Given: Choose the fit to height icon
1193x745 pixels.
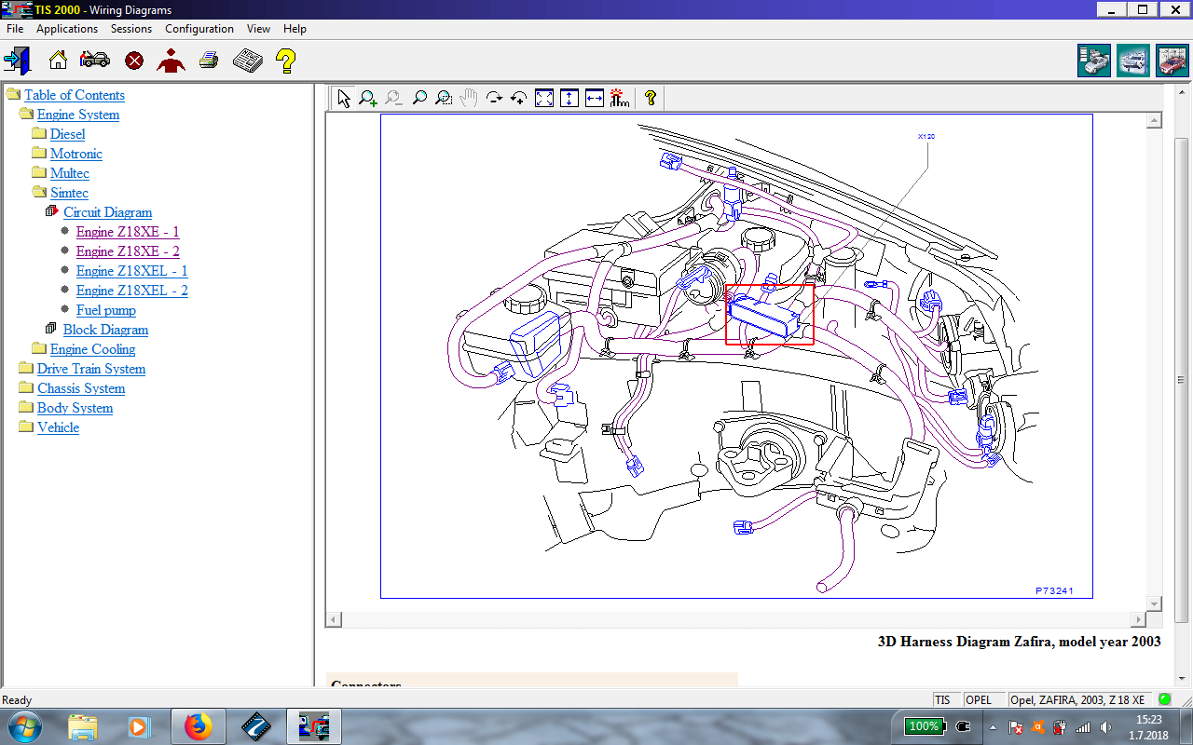Looking at the screenshot, I should 569,98.
